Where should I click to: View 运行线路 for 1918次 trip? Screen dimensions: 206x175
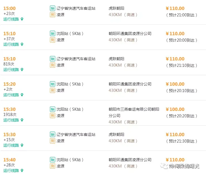click(11, 120)
